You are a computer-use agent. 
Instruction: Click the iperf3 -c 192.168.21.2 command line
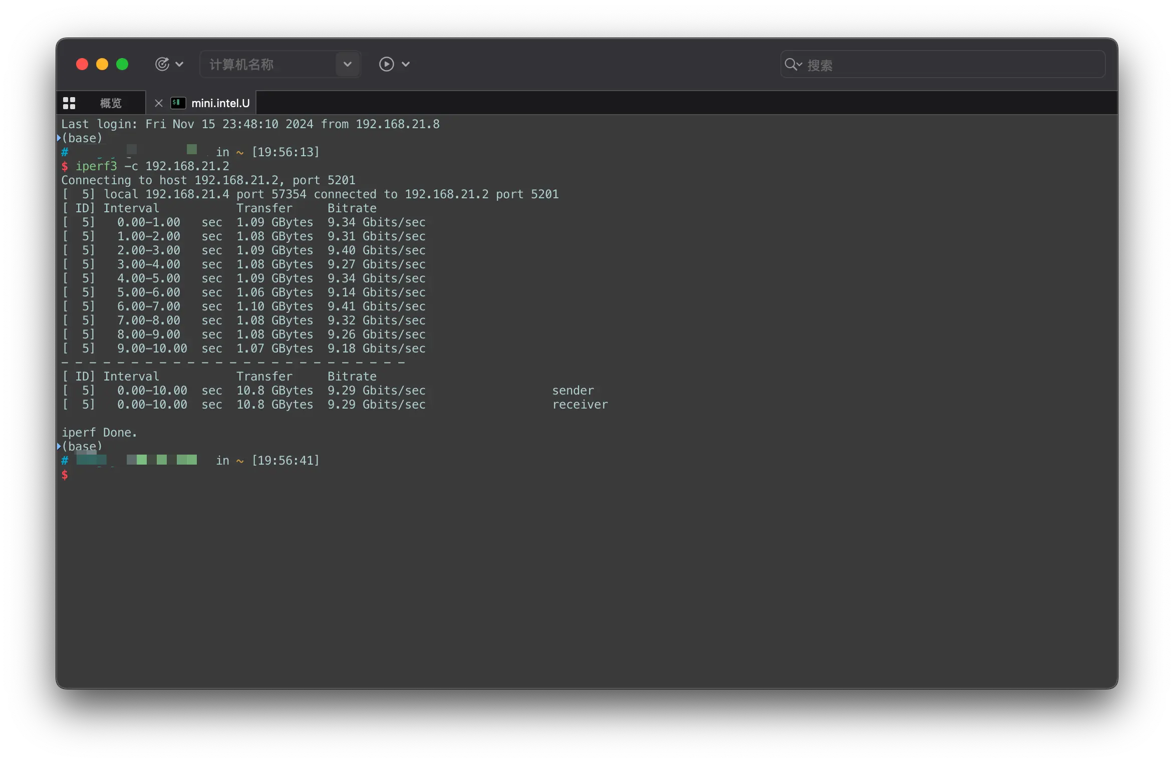152,166
